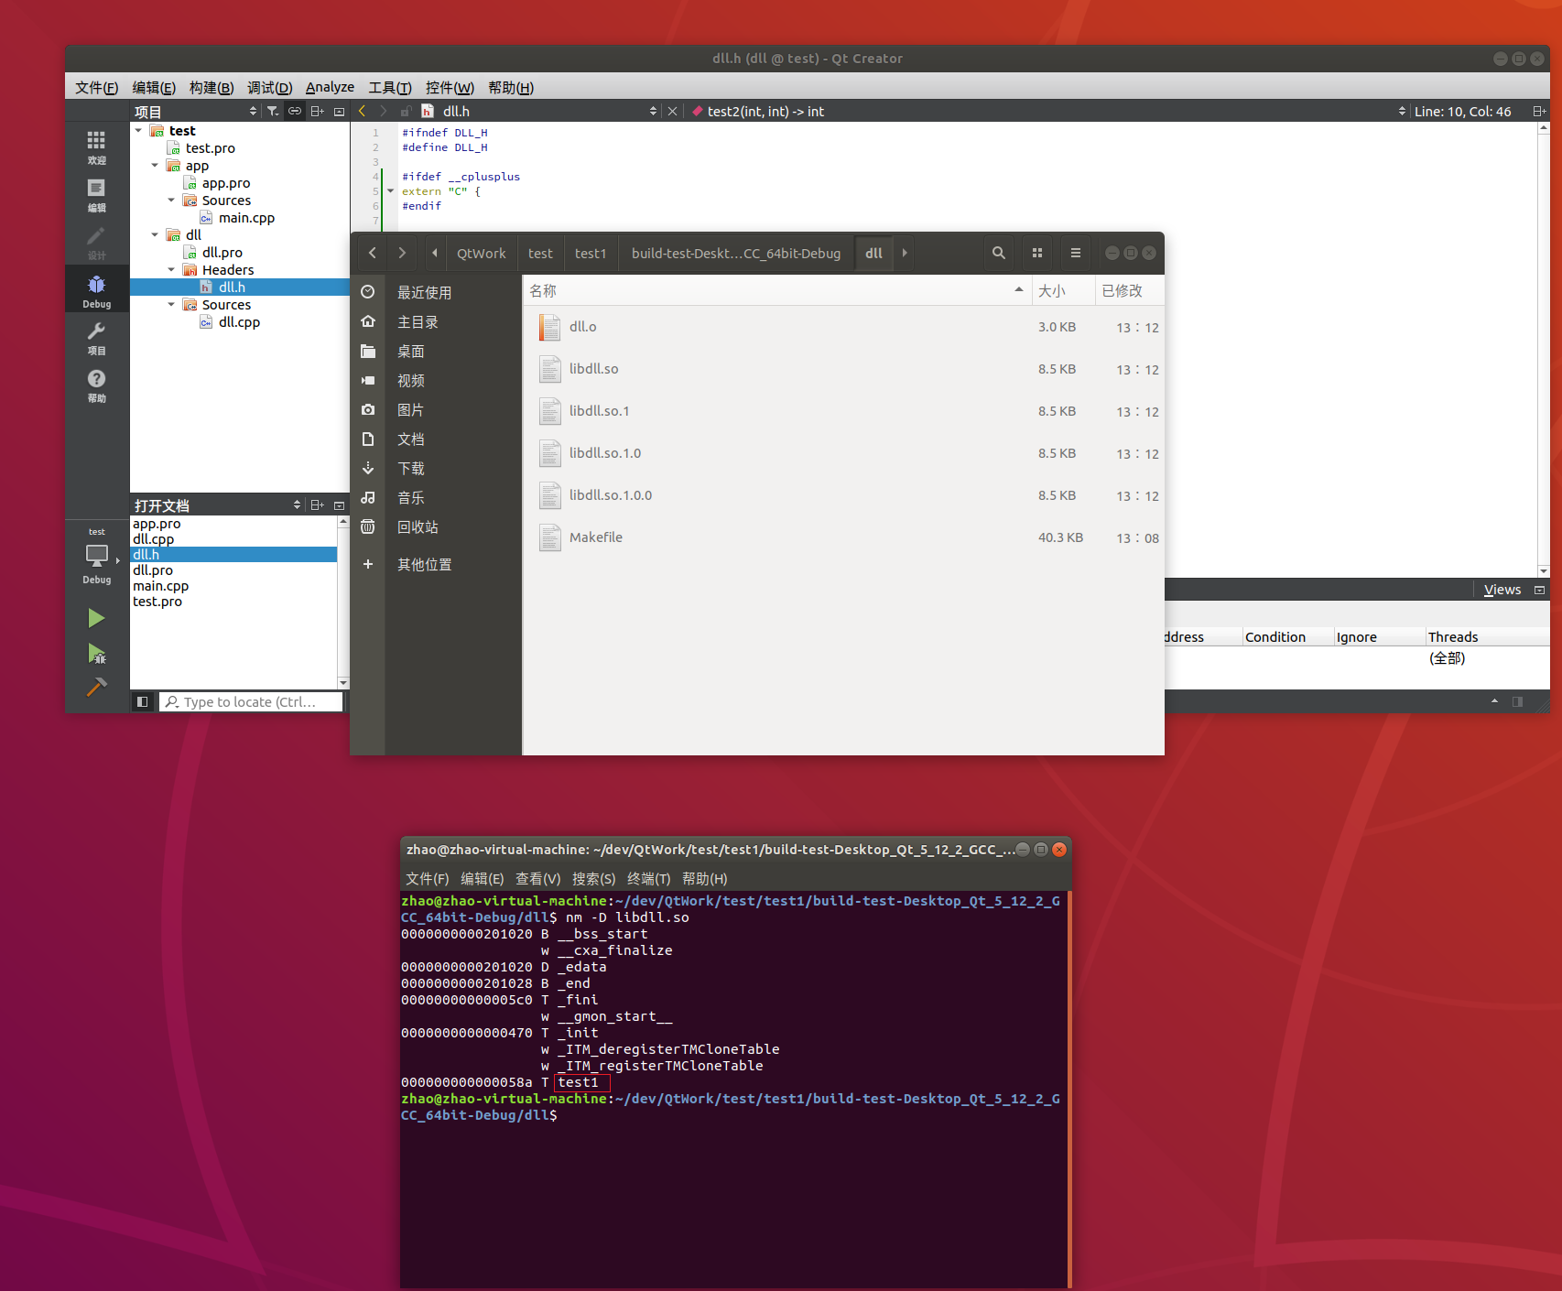Open the test Debug kit selector

pos(97,556)
